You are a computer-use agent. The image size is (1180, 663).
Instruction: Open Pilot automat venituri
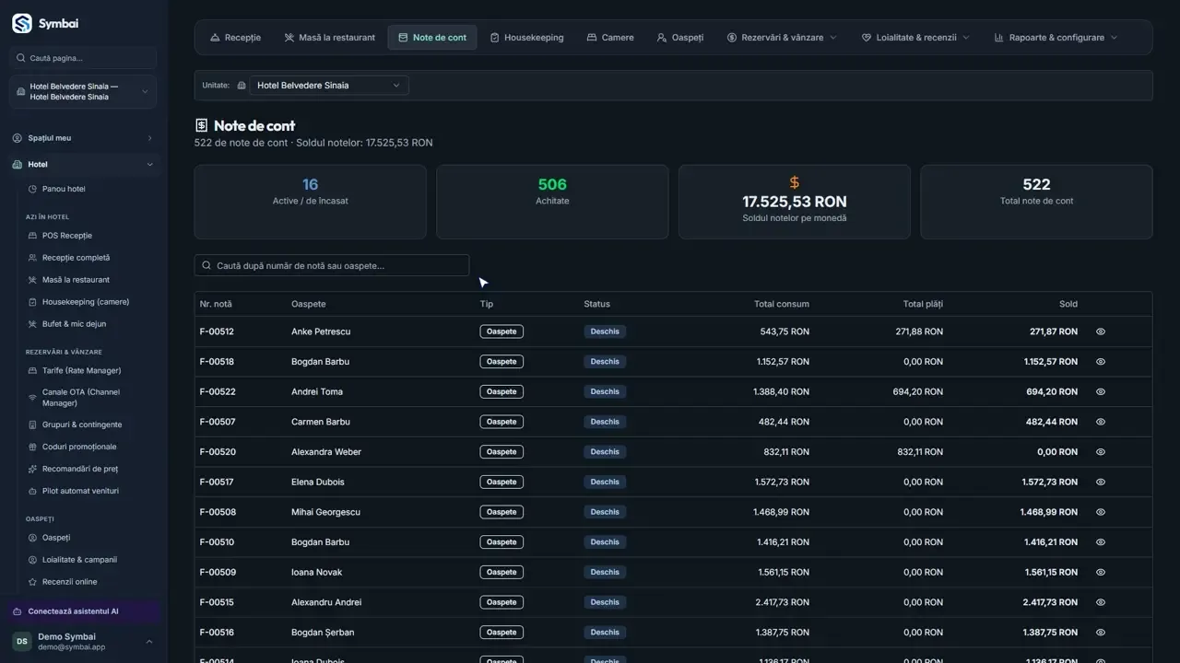pyautogui.click(x=80, y=491)
